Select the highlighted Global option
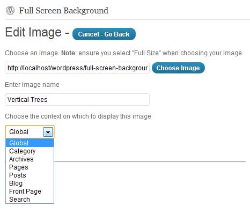 point(30,143)
